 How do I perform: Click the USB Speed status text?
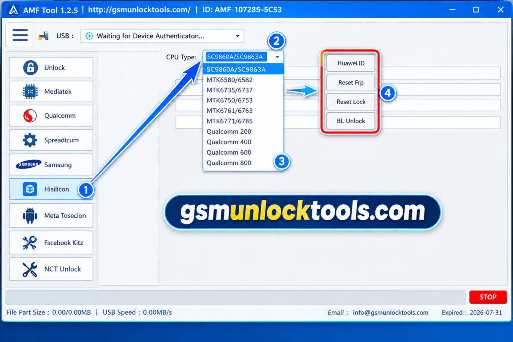(x=137, y=312)
